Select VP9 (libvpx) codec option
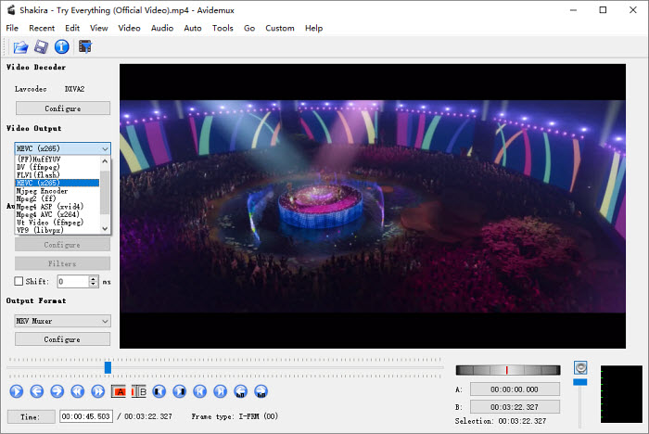This screenshot has height=434, width=649. click(57, 230)
